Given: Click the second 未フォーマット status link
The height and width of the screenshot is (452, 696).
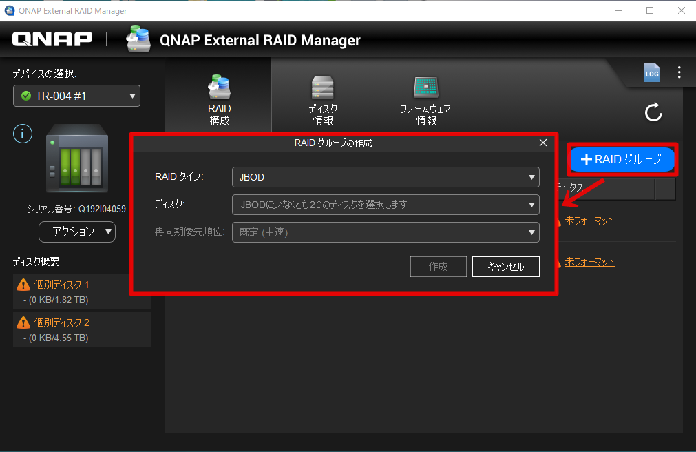Looking at the screenshot, I should [589, 262].
